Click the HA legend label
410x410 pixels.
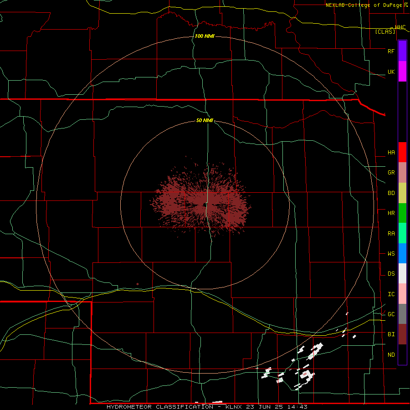tap(391, 153)
